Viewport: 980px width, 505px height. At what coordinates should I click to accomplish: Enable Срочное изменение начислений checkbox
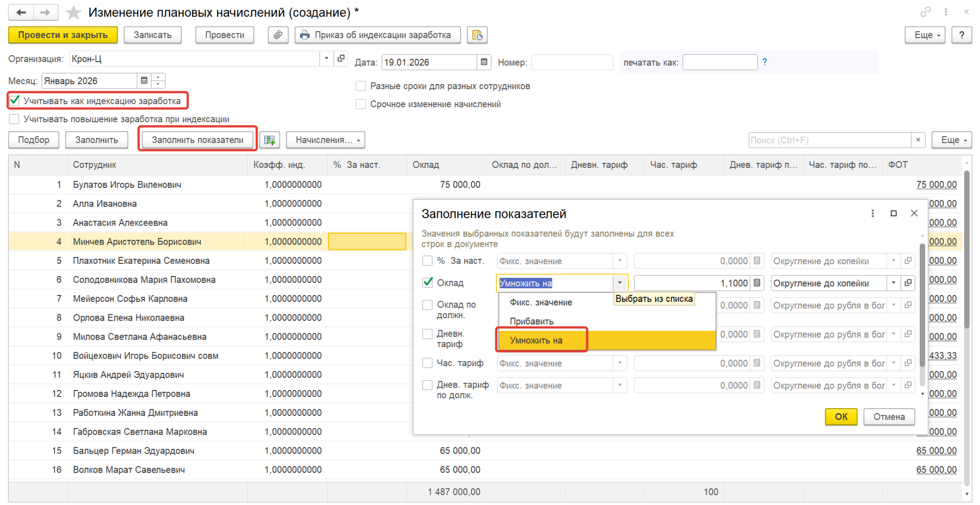coord(361,104)
